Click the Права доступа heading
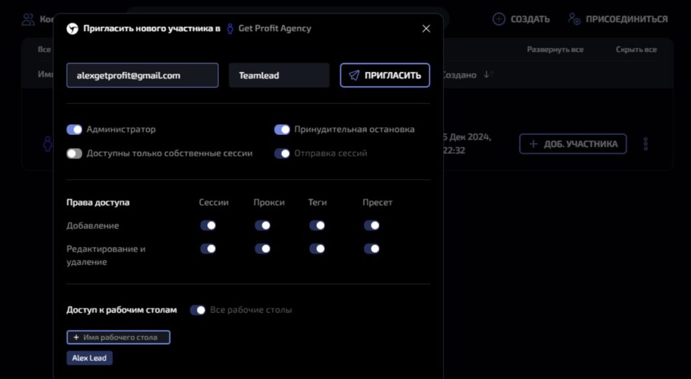Image resolution: width=691 pixels, height=379 pixels. tap(98, 202)
